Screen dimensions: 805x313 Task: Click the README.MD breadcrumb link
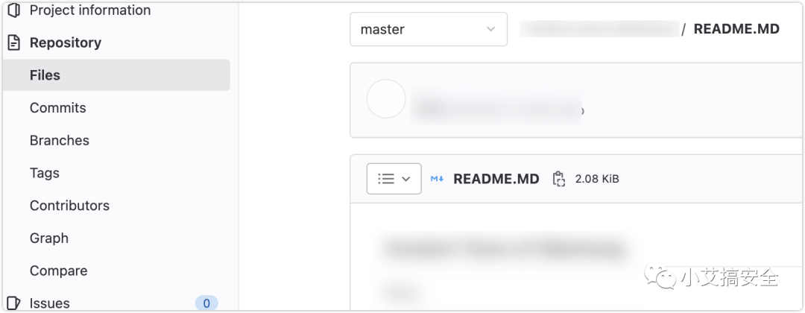tap(736, 29)
